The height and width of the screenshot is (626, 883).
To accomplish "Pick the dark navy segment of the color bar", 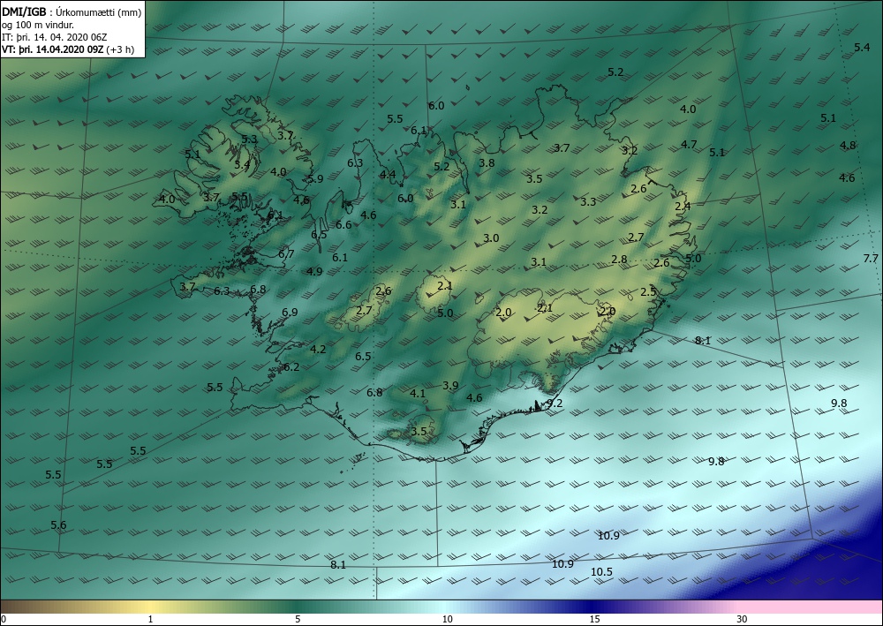I will pos(592,607).
